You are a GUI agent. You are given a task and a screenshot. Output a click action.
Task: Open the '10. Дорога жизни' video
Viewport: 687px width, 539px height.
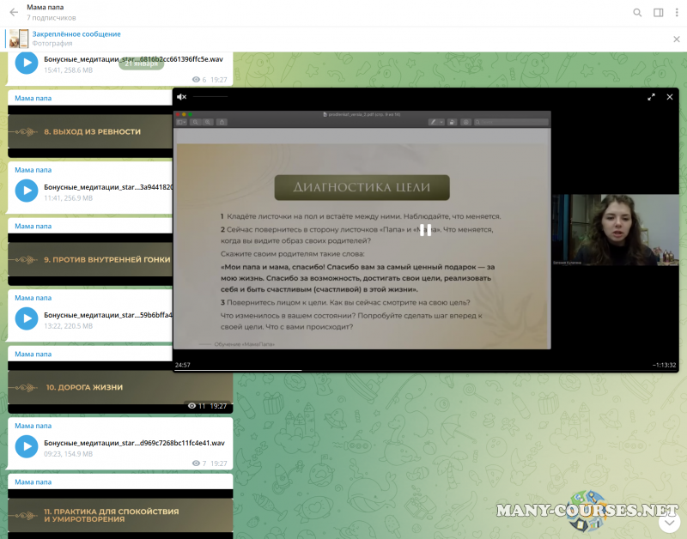click(x=120, y=387)
